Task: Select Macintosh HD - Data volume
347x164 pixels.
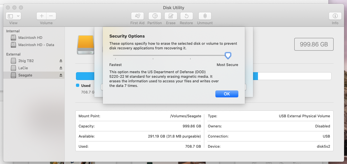Action: (x=36, y=45)
